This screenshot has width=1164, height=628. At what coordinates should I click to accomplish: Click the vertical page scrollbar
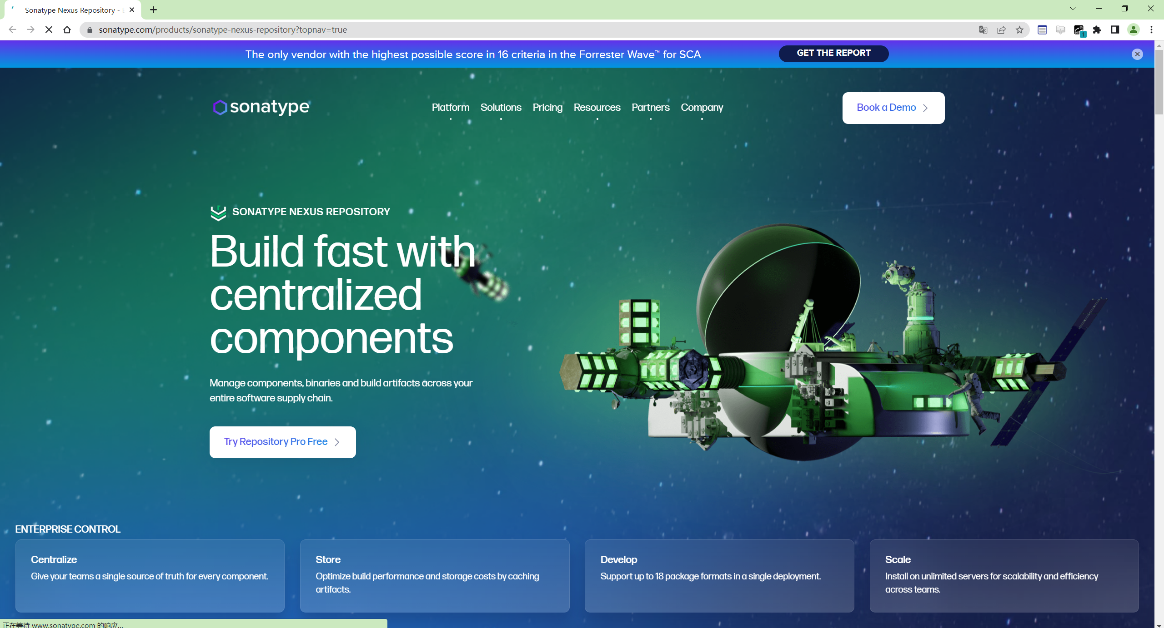coord(1159,82)
